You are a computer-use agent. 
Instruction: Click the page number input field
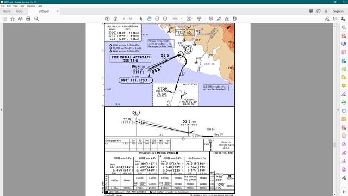[x=124, y=19]
